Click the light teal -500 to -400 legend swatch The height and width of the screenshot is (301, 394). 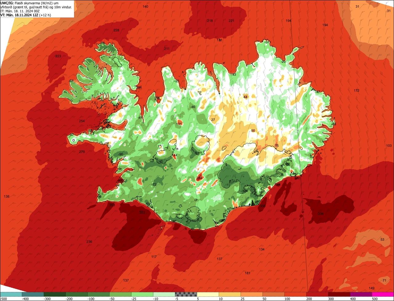[x=11, y=294]
